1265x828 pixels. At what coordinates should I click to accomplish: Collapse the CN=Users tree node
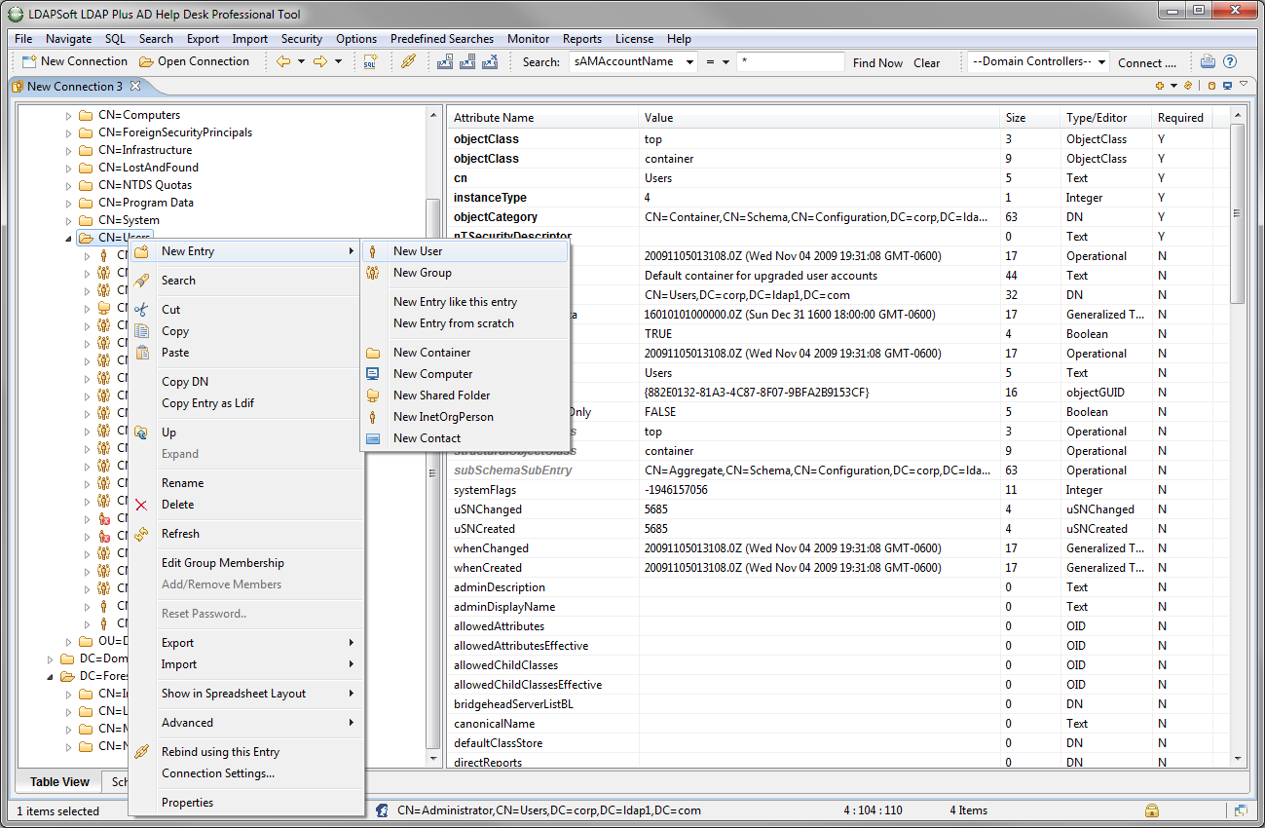tap(66, 237)
